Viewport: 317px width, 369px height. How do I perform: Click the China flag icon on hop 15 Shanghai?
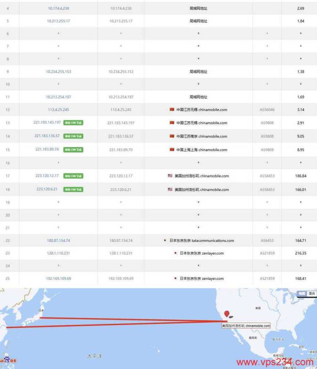point(171,150)
